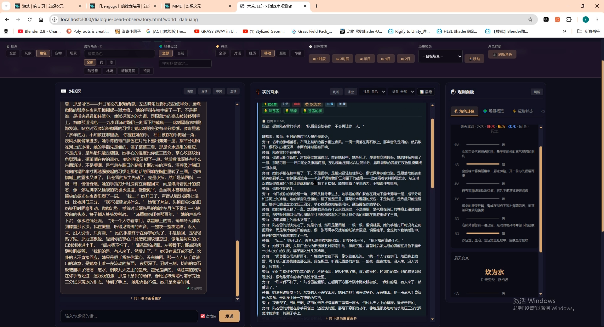Toggle 当前 scene filter
The image size is (604, 327).
181,53
